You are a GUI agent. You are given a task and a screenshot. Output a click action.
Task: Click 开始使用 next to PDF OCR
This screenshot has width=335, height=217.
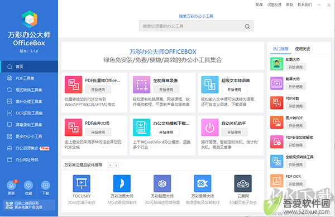296,184
